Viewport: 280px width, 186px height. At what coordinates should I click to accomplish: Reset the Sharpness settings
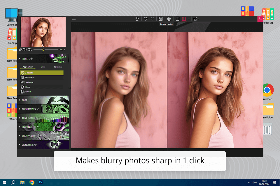pyautogui.click(x=38, y=127)
